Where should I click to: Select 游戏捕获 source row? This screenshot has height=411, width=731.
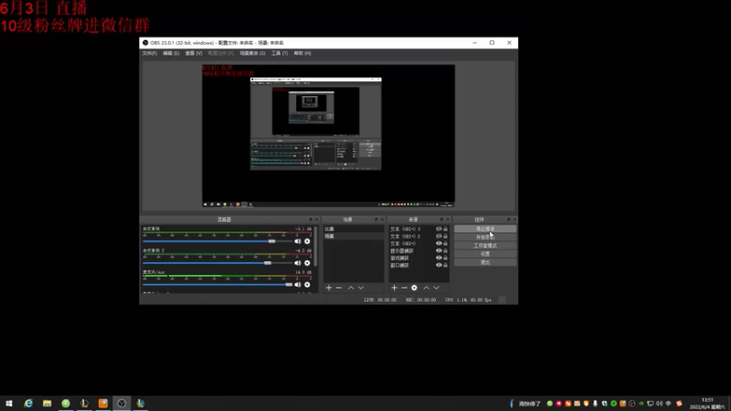[x=418, y=258]
